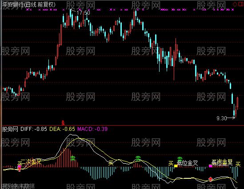Viewport: 244px width, 189px height.
Task: Click the 平安银行(日线.前复权) chart title
Action: (29, 5)
